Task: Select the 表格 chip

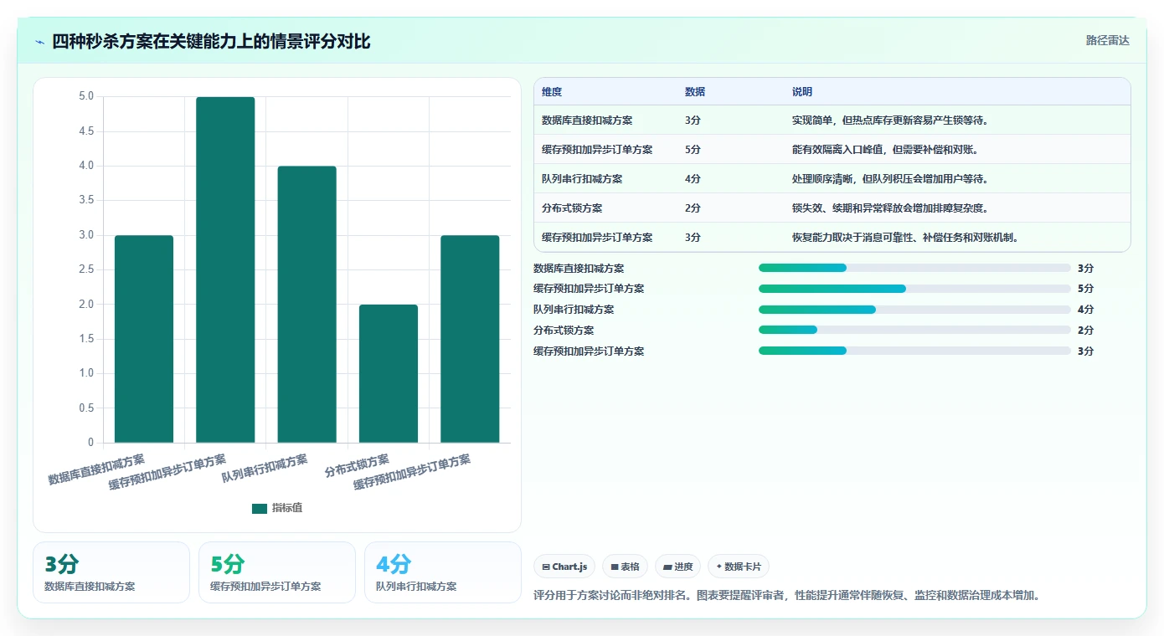Action: pos(625,567)
